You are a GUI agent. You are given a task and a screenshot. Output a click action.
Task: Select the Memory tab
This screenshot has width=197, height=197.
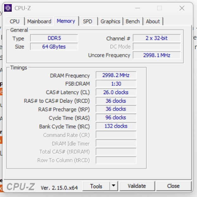coord(66,21)
